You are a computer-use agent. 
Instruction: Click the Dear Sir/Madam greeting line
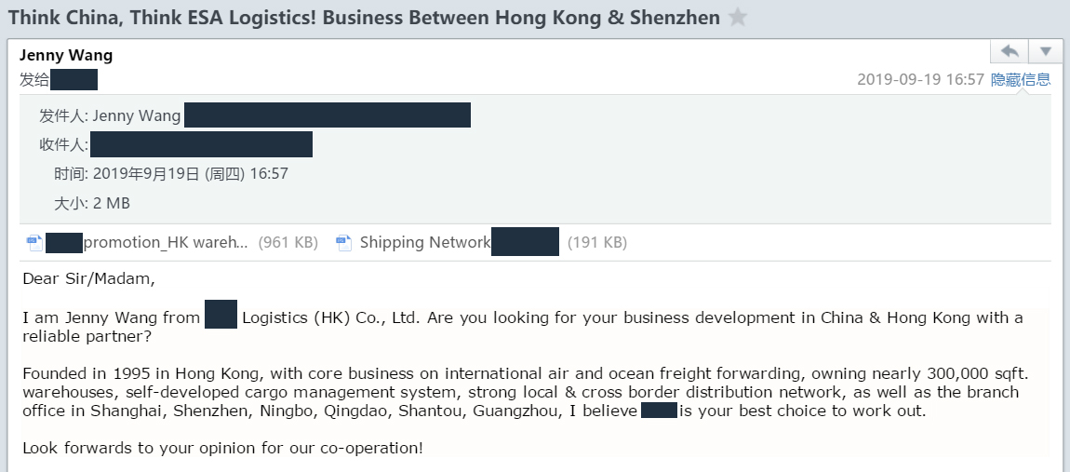click(x=89, y=277)
